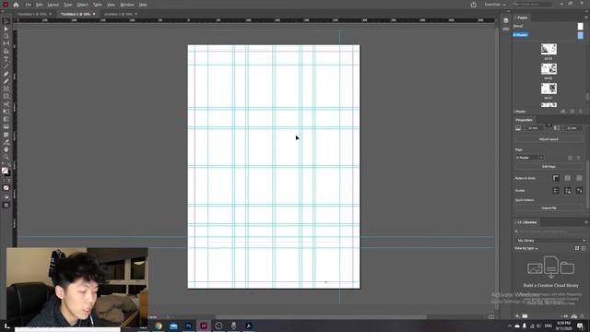The width and height of the screenshot is (590, 332).
Task: Select the Zoom tool
Action: click(x=6, y=158)
